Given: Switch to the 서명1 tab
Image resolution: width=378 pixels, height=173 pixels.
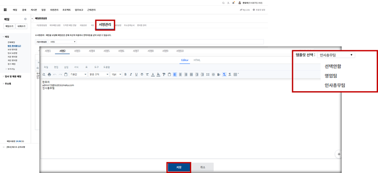Looking at the screenshot, I should coord(48,51).
